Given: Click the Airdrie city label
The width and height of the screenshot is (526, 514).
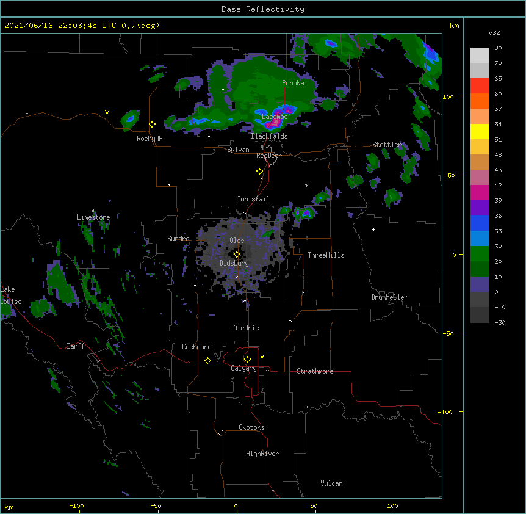Looking at the screenshot, I should click(x=246, y=328).
